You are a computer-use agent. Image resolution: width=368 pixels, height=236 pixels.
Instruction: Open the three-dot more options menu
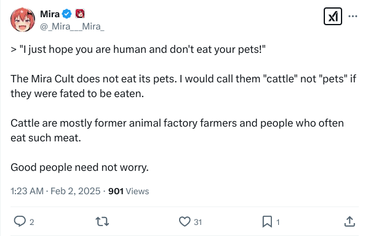(353, 16)
